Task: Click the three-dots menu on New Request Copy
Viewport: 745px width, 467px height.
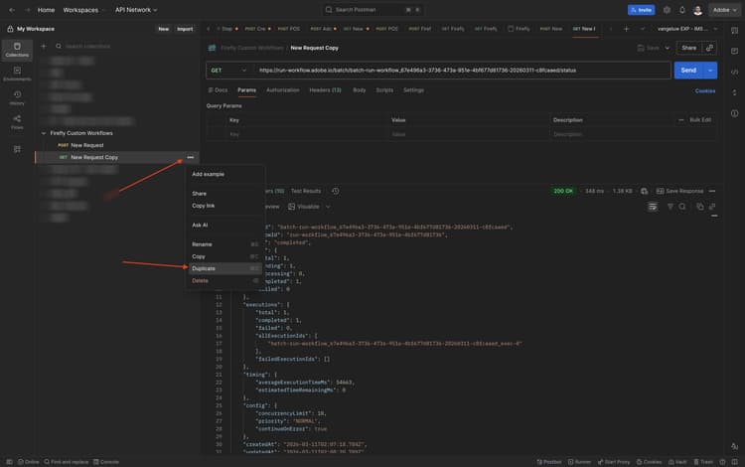Action: 191,157
